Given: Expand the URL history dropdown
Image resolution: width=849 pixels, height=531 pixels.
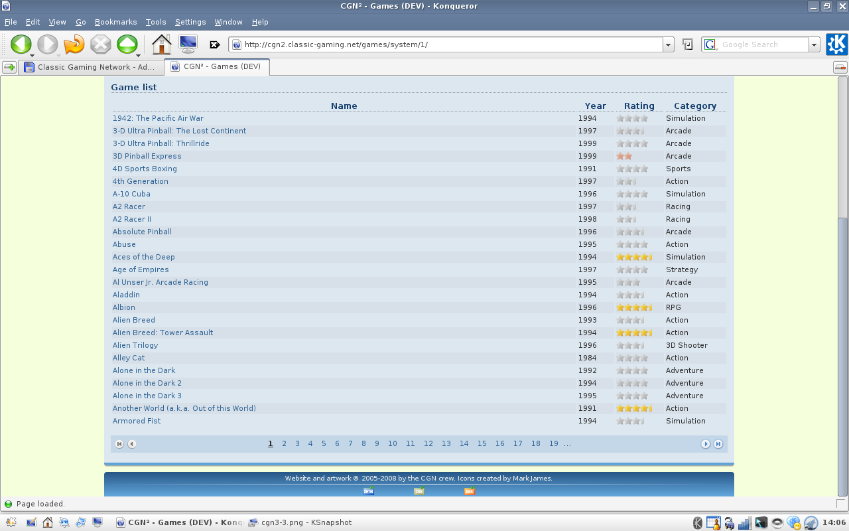Looking at the screenshot, I should [669, 44].
